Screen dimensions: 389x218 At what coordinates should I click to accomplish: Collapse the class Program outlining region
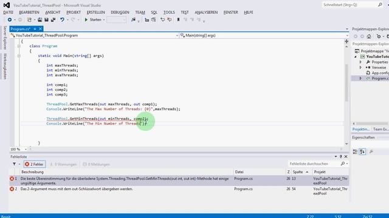(19, 46)
